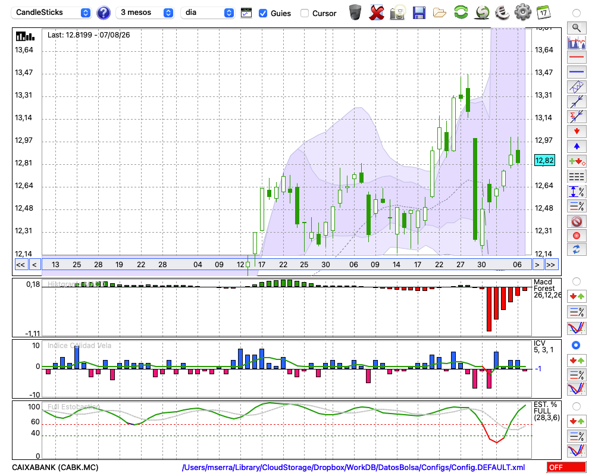
Task: Take a chart snapshot with camera icon
Action: pos(397,12)
